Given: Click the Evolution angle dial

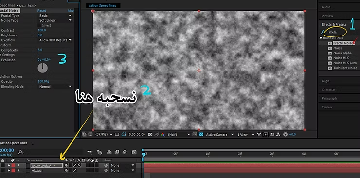Looking at the screenshot, I should [43, 68].
